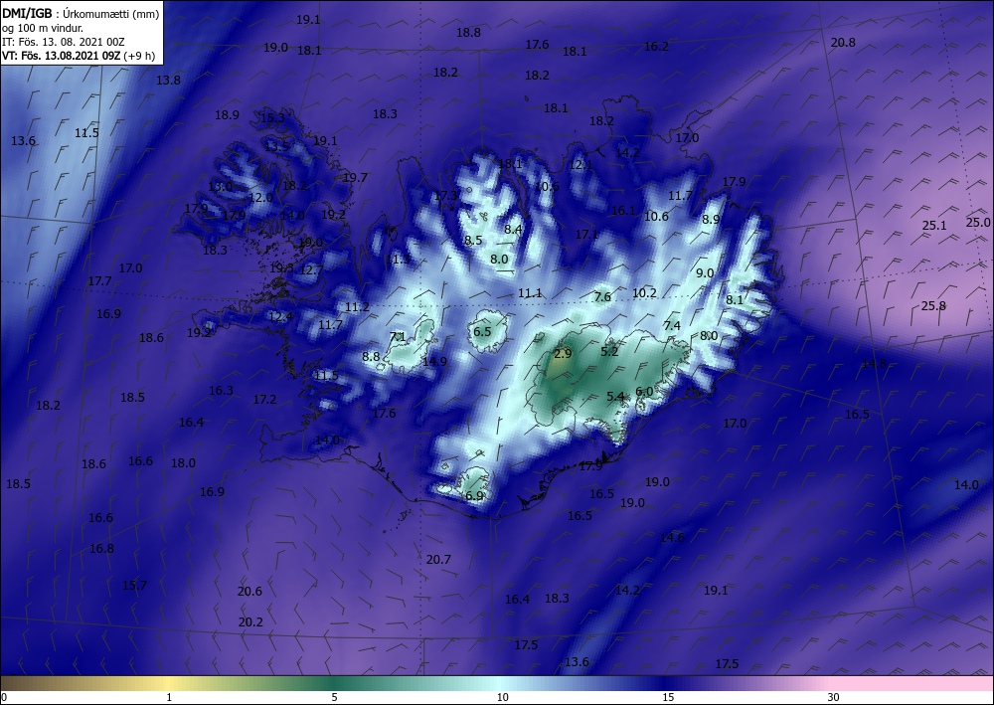Click the value "5.2" on the map
The height and width of the screenshot is (705, 994).
click(x=609, y=351)
